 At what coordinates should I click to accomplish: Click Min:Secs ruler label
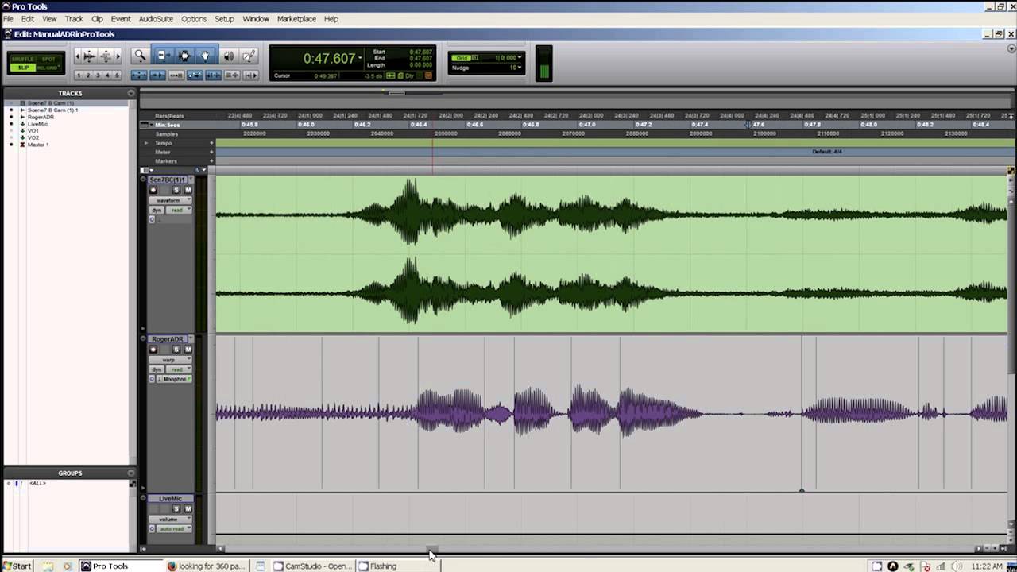(168, 125)
